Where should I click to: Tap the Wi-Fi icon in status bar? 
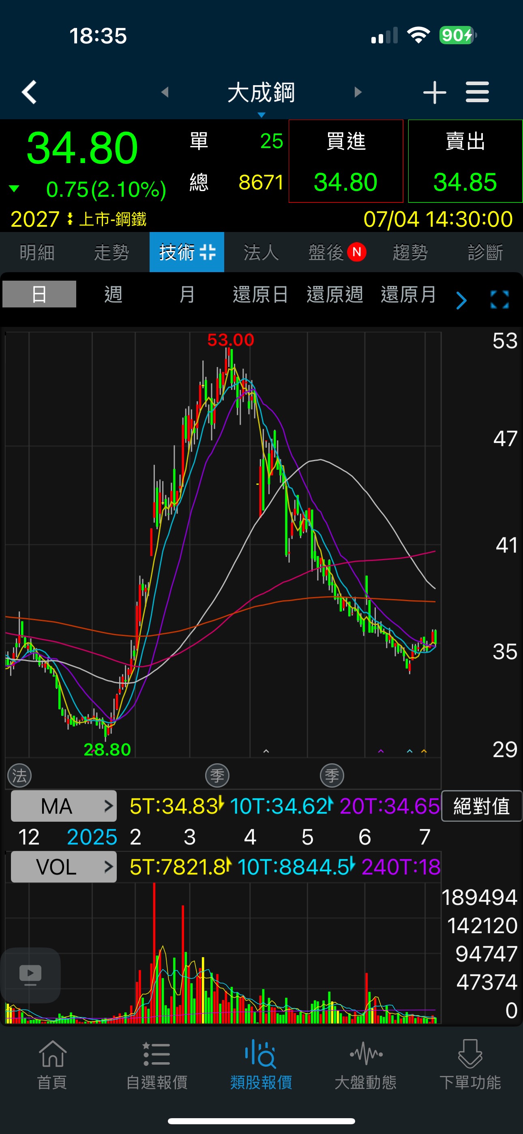(x=419, y=35)
